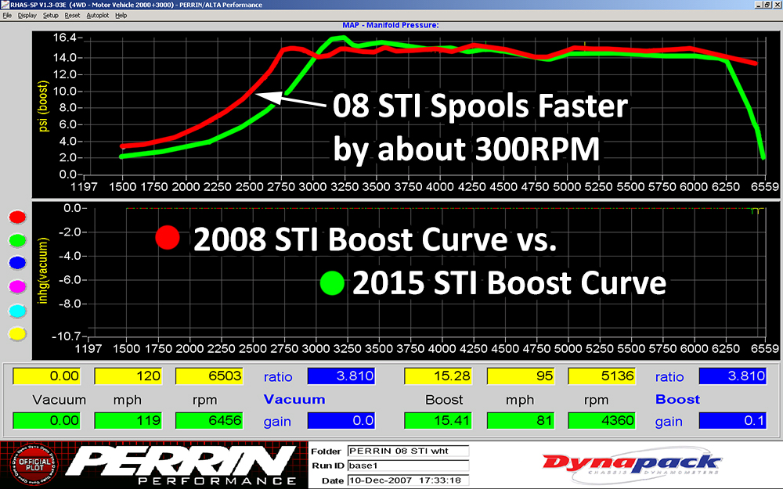Click the green Vacuum value 0.00
This screenshot has width=783, height=489.
pos(46,420)
